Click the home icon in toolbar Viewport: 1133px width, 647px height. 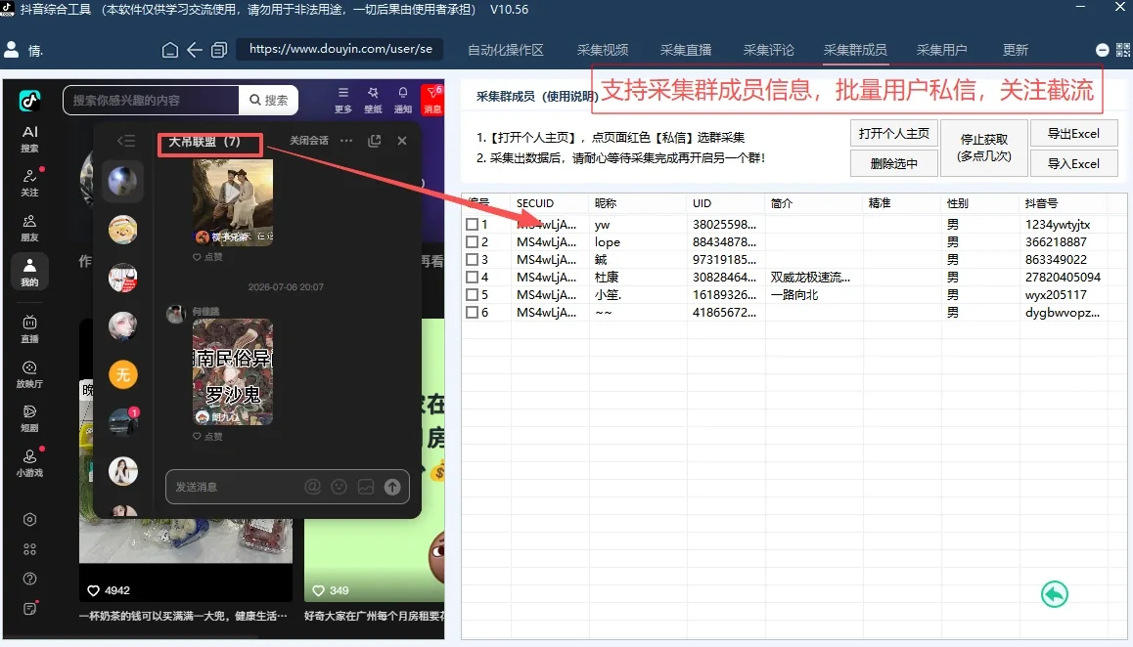click(170, 50)
